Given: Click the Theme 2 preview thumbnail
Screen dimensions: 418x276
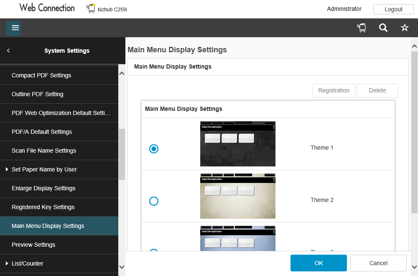Looking at the screenshot, I should click(238, 196).
